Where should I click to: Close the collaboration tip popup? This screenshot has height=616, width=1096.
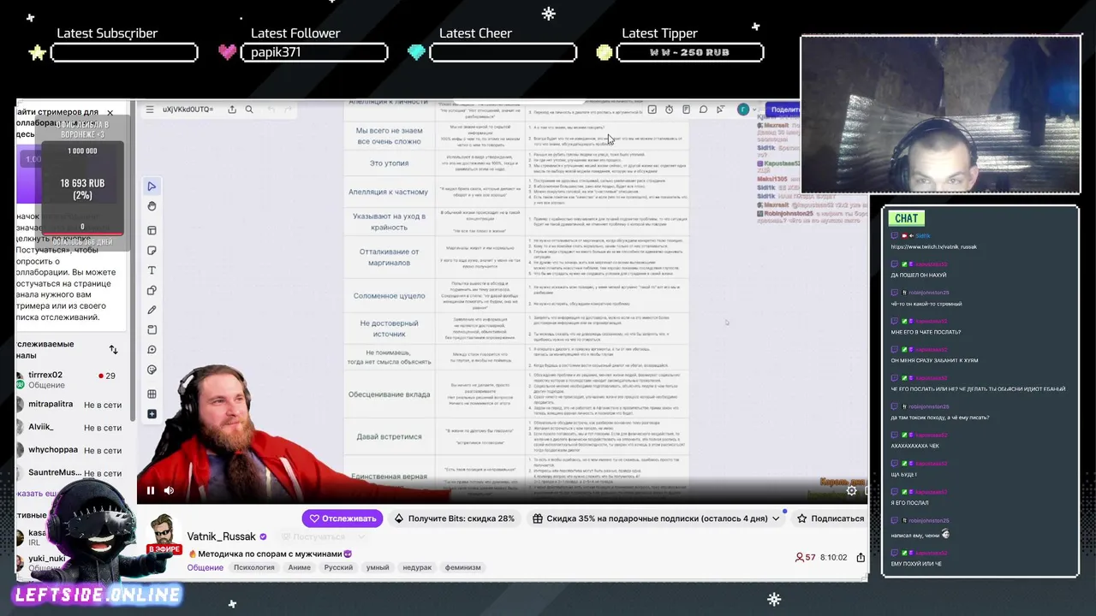(110, 113)
